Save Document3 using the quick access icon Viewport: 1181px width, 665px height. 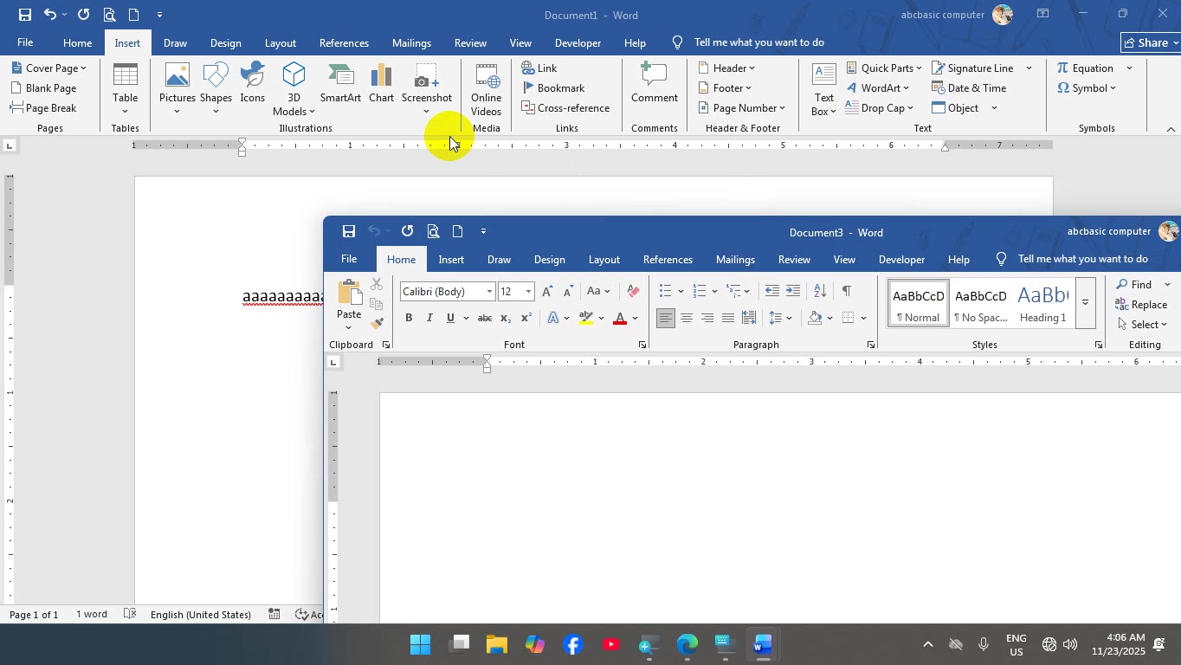(x=348, y=231)
